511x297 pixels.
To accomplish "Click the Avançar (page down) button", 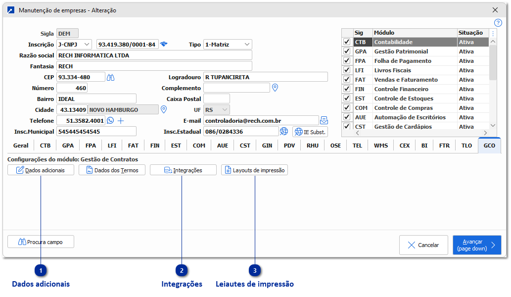I will tap(476, 245).
